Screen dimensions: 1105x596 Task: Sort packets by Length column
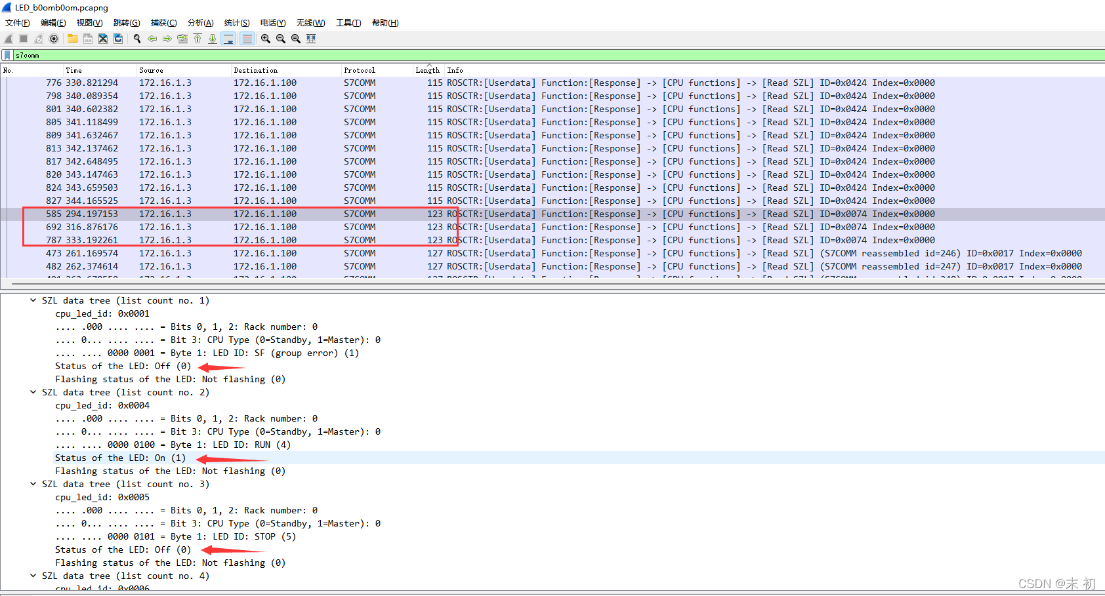pyautogui.click(x=428, y=70)
